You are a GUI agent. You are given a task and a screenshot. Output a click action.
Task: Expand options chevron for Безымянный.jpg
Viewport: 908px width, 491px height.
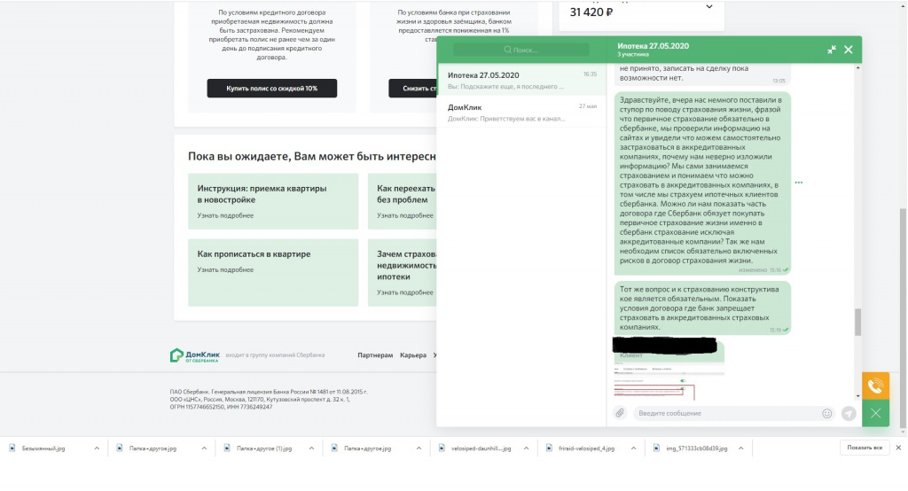click(x=97, y=448)
